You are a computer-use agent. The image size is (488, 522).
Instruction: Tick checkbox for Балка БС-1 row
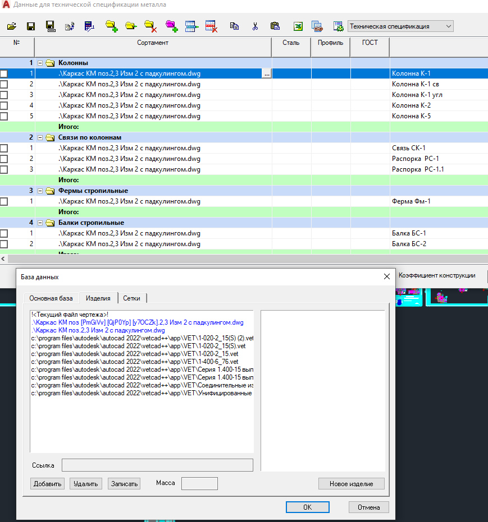(4, 233)
